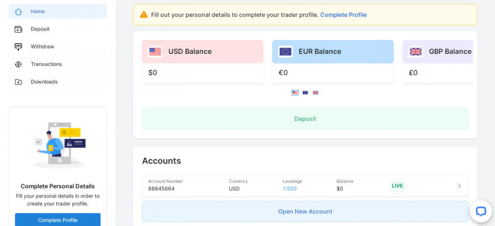The width and height of the screenshot is (495, 226).
Task: Click the EU flag in EUR Balance card
Action: 285,51
